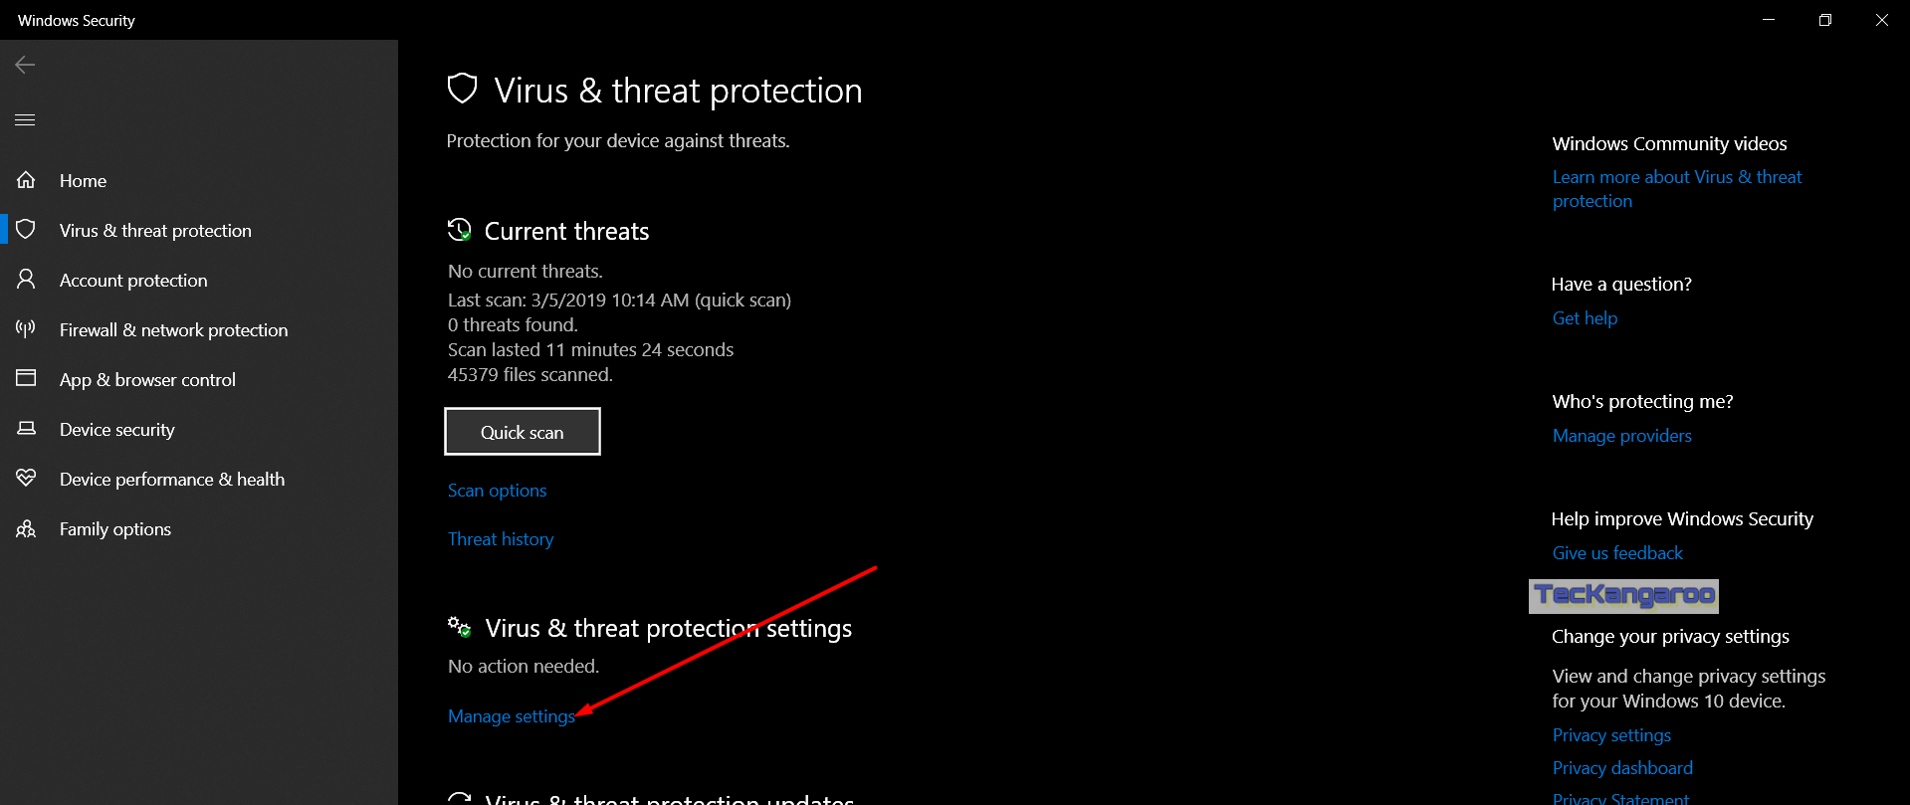Open Manage providers link
Image resolution: width=1910 pixels, height=805 pixels.
click(x=1622, y=436)
